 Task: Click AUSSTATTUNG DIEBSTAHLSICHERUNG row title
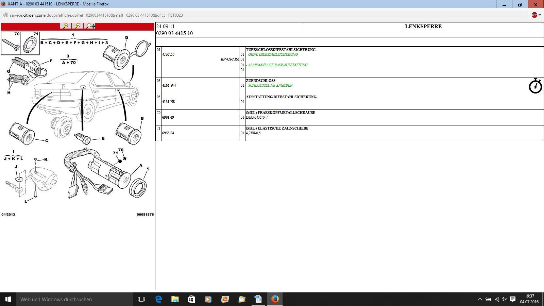(x=281, y=97)
